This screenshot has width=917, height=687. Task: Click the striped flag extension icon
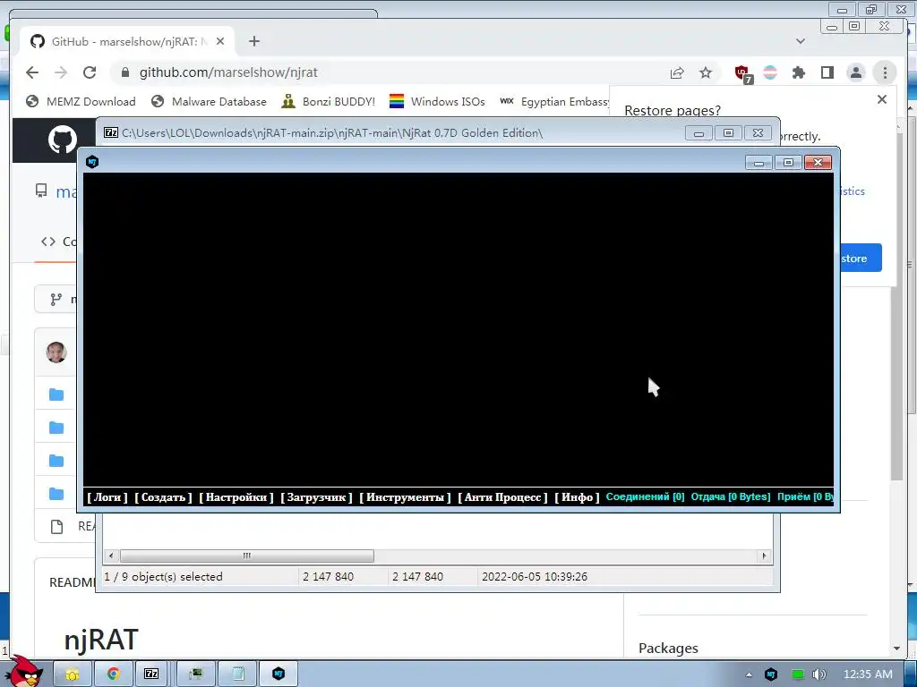pyautogui.click(x=770, y=72)
